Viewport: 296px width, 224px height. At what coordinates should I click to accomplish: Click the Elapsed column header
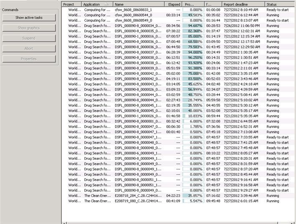(x=174, y=4)
